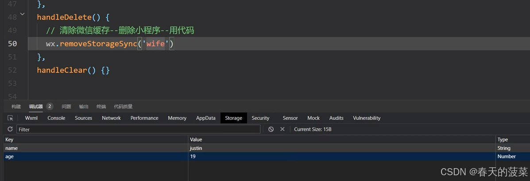Open the Sources tab

pyautogui.click(x=84, y=118)
